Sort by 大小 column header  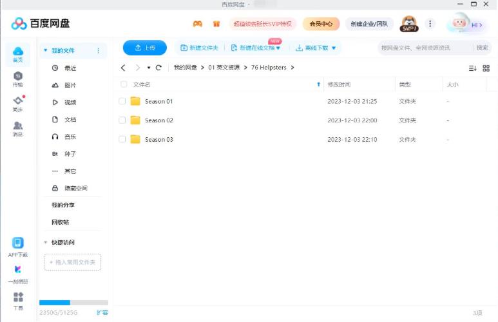pos(453,84)
